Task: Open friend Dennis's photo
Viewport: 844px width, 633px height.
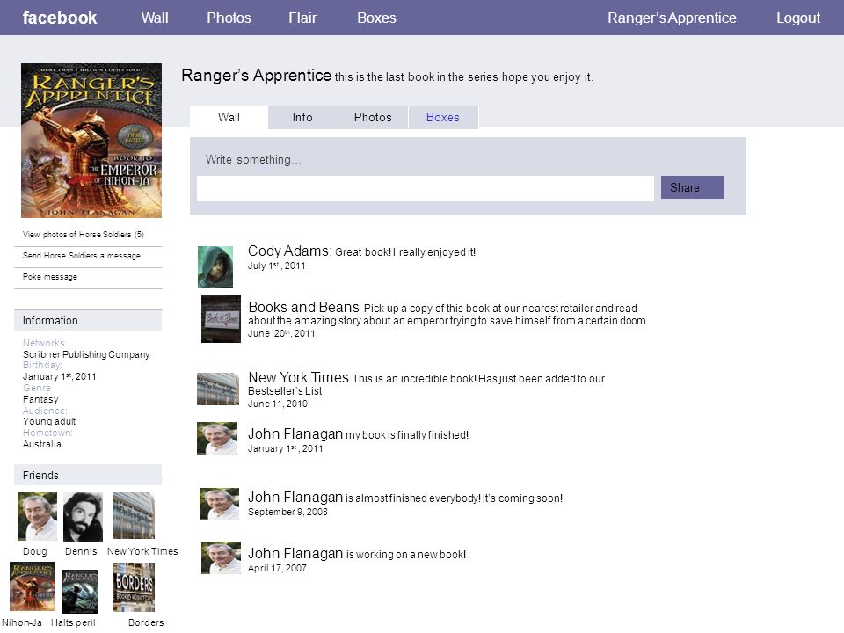Action: tap(83, 517)
